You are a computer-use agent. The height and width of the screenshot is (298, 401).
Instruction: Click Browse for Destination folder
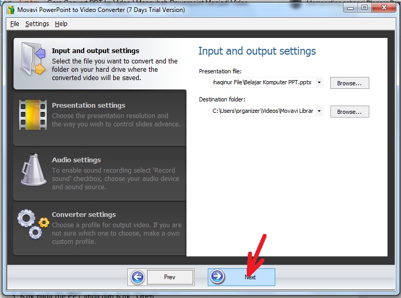[350, 112]
